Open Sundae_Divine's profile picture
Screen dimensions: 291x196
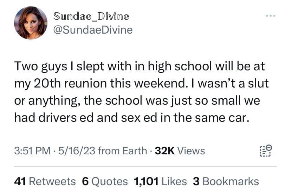(31, 23)
